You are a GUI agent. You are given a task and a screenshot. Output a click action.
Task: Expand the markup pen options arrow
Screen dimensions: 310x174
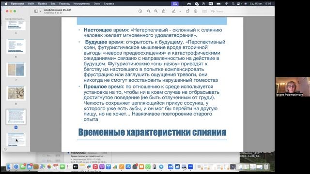pyautogui.click(x=180, y=11)
